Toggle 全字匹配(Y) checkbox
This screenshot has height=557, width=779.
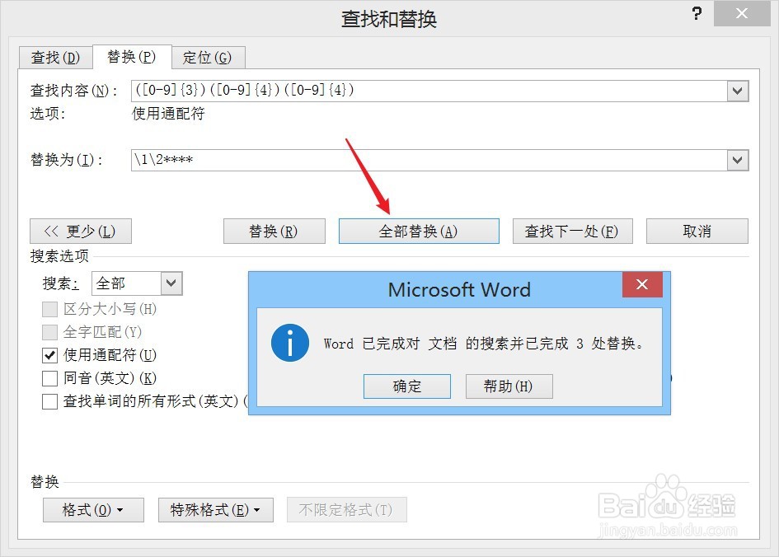coord(49,332)
